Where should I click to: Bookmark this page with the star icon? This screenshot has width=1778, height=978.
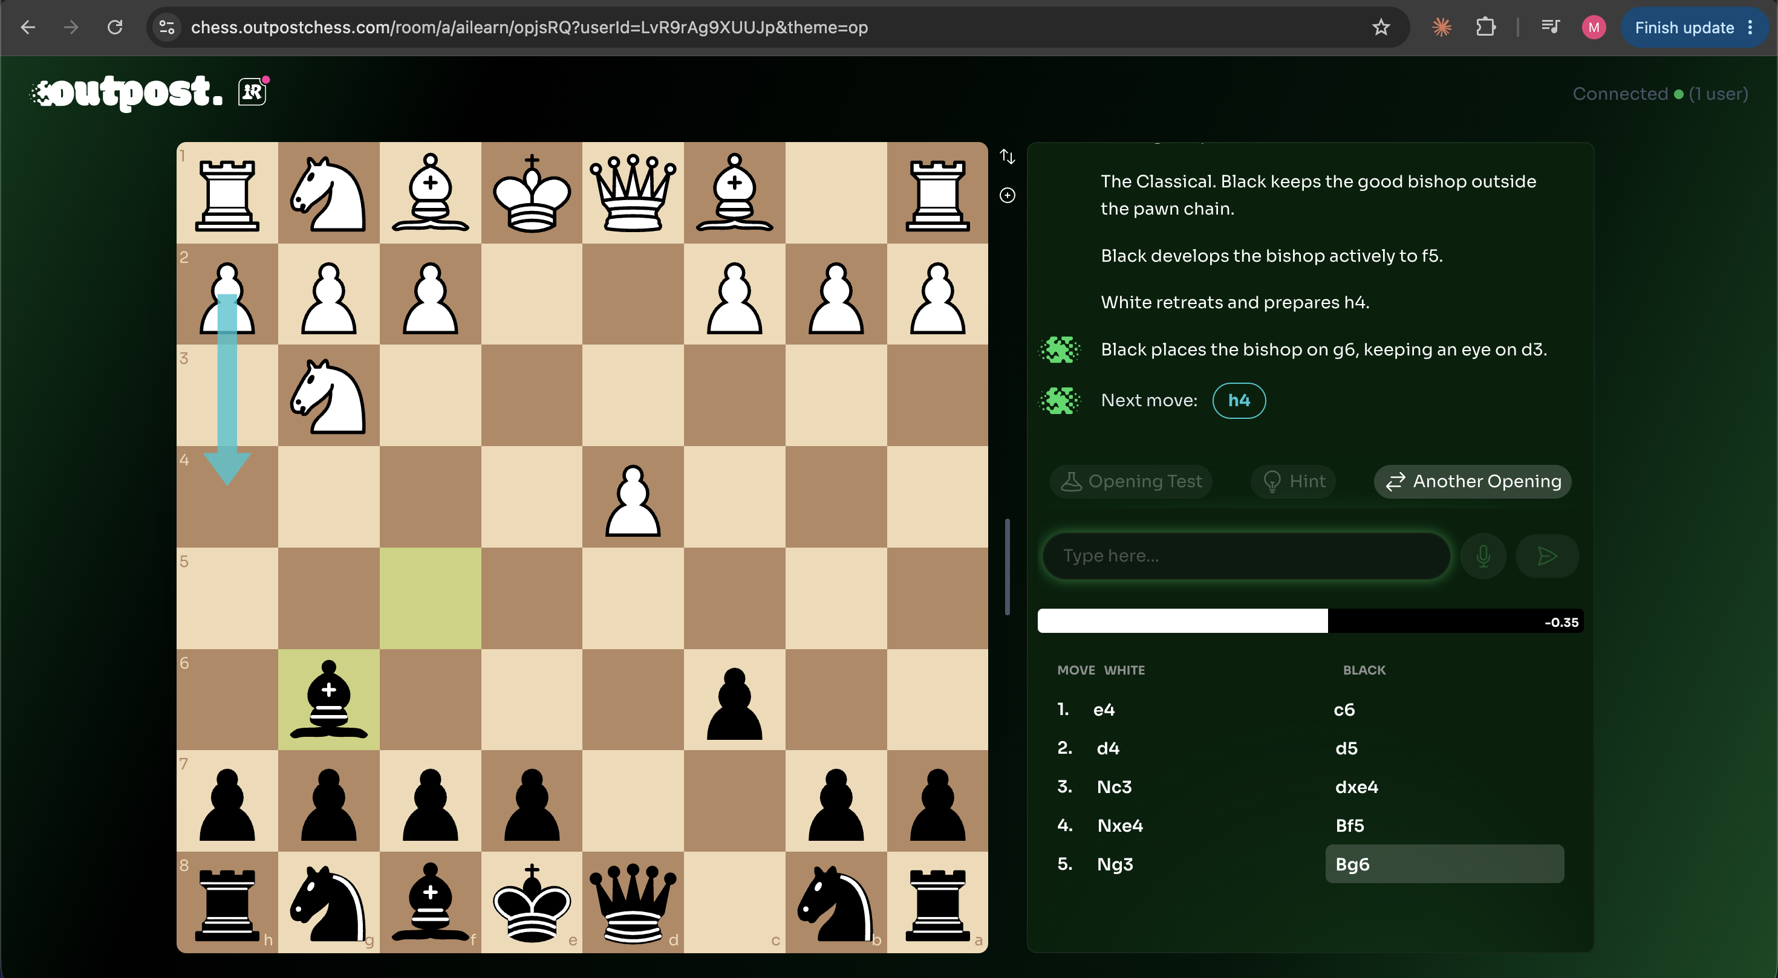(1381, 28)
